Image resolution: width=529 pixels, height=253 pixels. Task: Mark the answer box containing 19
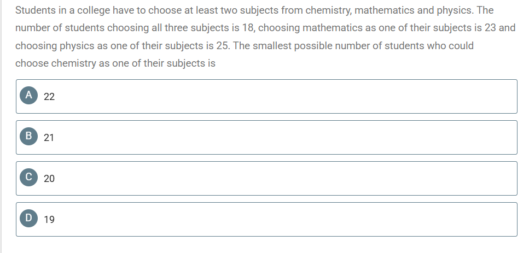(266, 219)
